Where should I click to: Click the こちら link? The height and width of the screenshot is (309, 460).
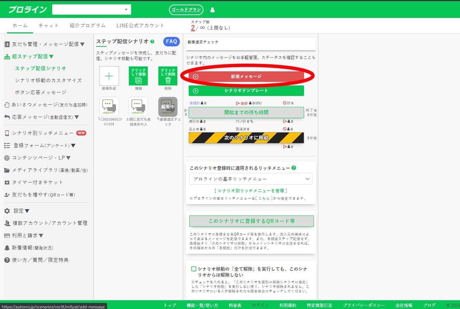tap(264, 198)
